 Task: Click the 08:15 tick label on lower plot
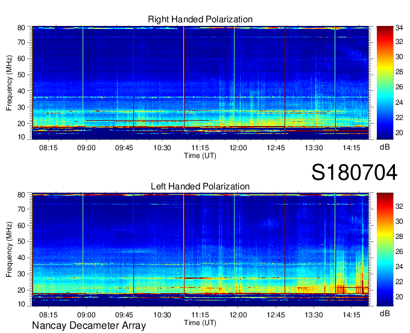coord(48,315)
